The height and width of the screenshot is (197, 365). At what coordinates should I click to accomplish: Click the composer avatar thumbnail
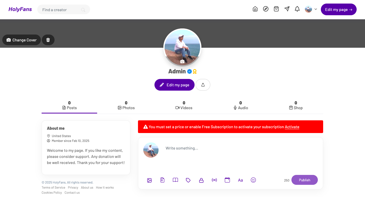(151, 150)
